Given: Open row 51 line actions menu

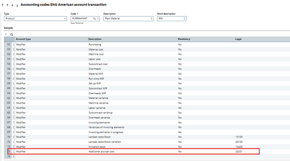Looking at the screenshot, I should (x=13, y=45).
